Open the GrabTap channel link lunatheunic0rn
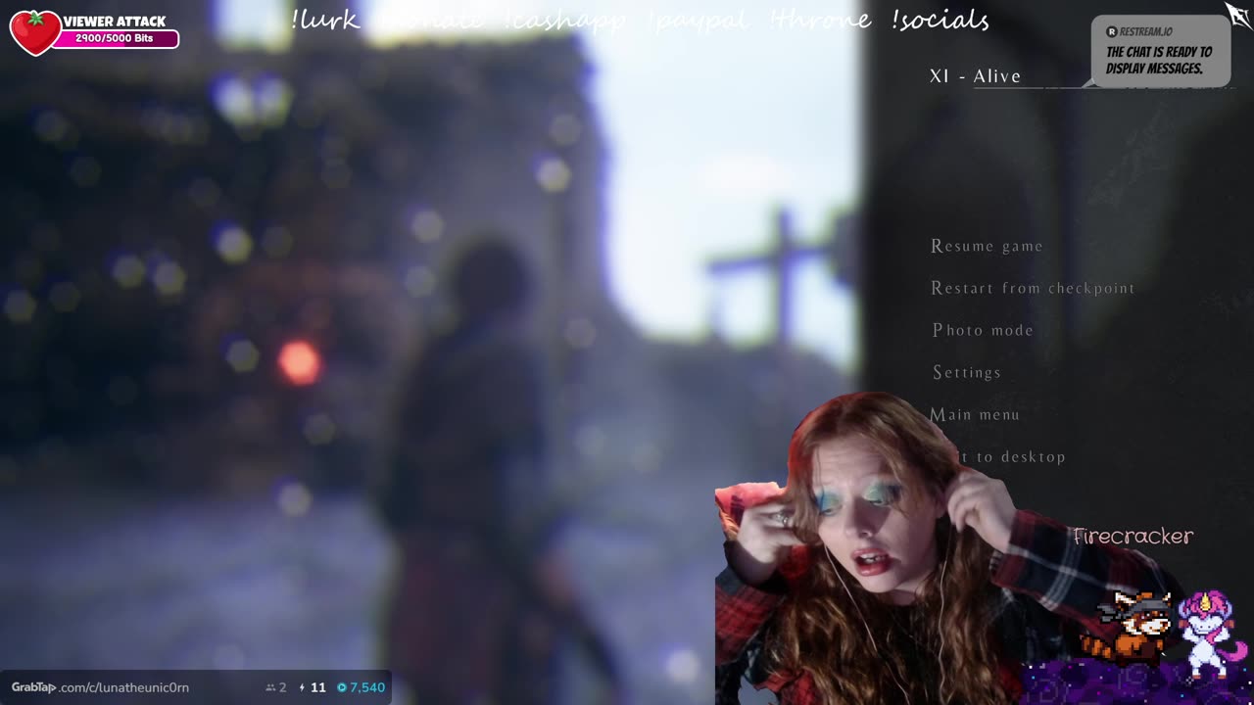This screenshot has height=705, width=1254. [100, 687]
